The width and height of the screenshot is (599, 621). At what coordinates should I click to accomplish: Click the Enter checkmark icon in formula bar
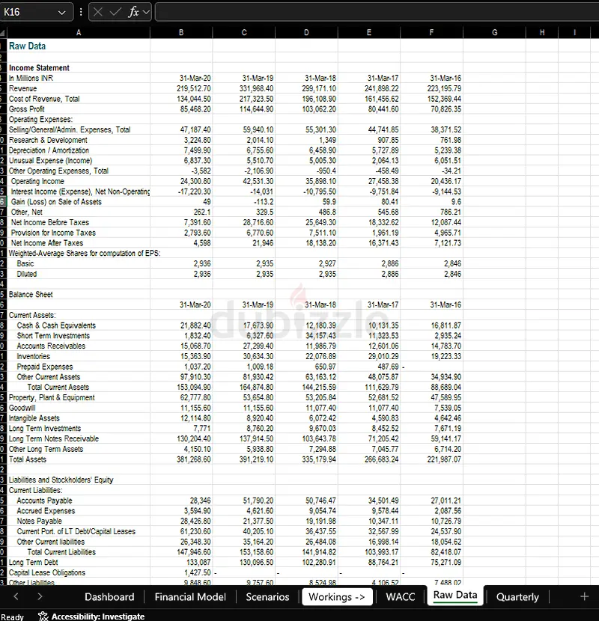(x=115, y=12)
